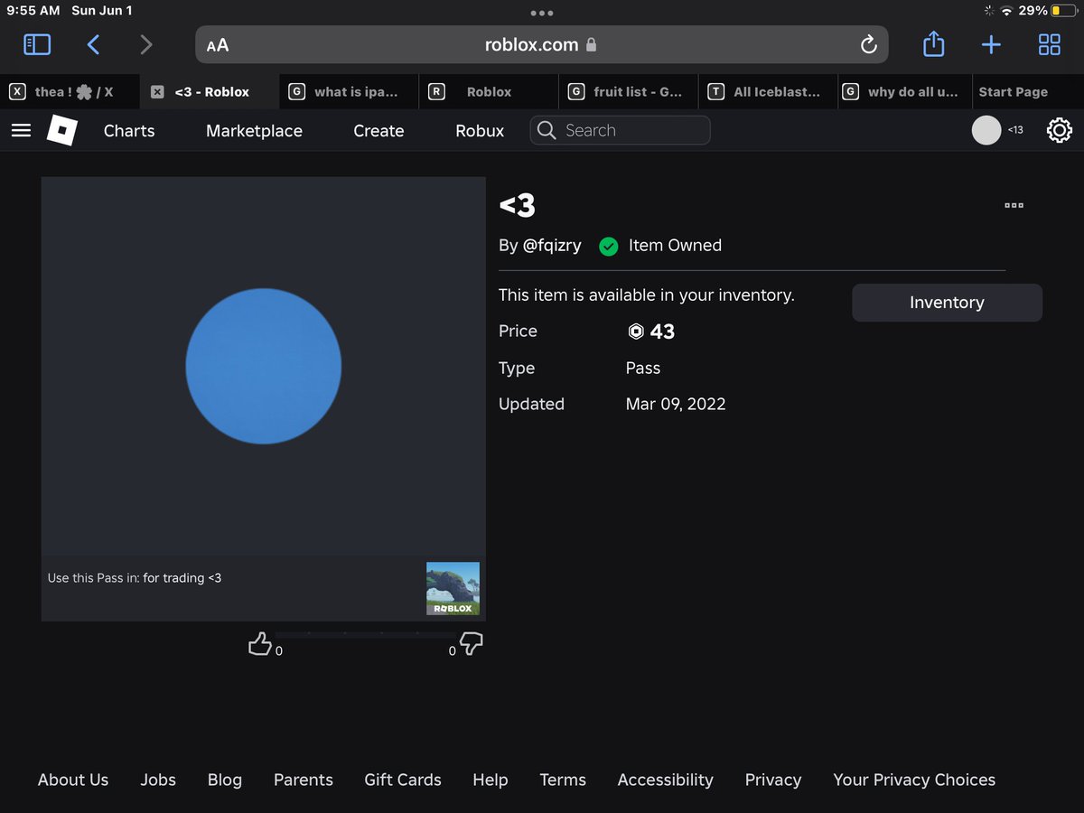The image size is (1084, 813).
Task: Click the Roblox logo home icon
Action: (x=62, y=131)
